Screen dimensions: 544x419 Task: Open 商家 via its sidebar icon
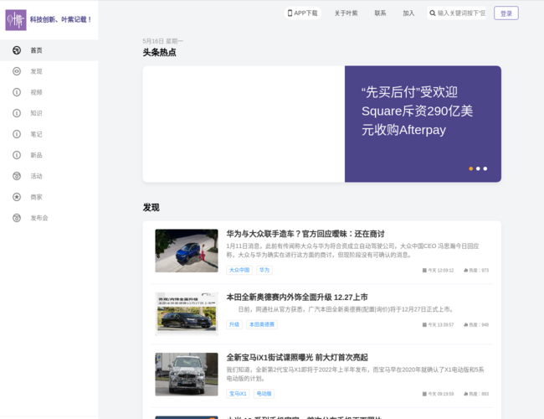pyautogui.click(x=17, y=197)
